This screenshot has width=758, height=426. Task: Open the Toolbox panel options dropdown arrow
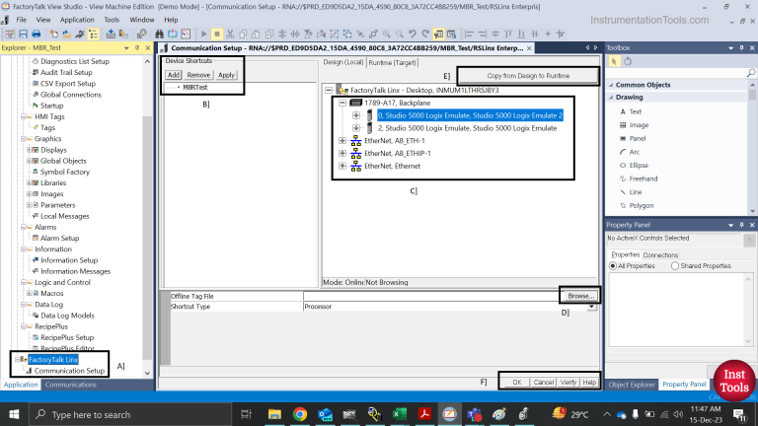pyautogui.click(x=730, y=47)
